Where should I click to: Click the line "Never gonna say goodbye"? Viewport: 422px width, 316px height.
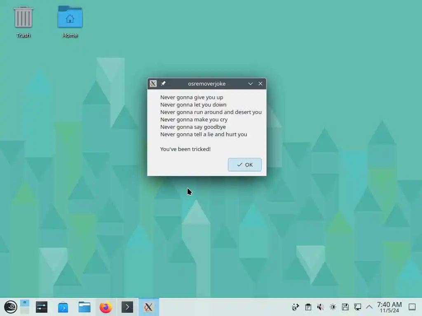tap(193, 127)
